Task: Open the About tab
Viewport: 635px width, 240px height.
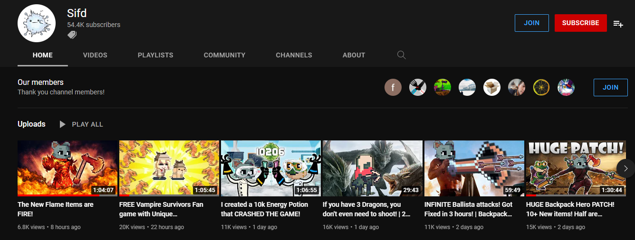Action: pos(354,55)
